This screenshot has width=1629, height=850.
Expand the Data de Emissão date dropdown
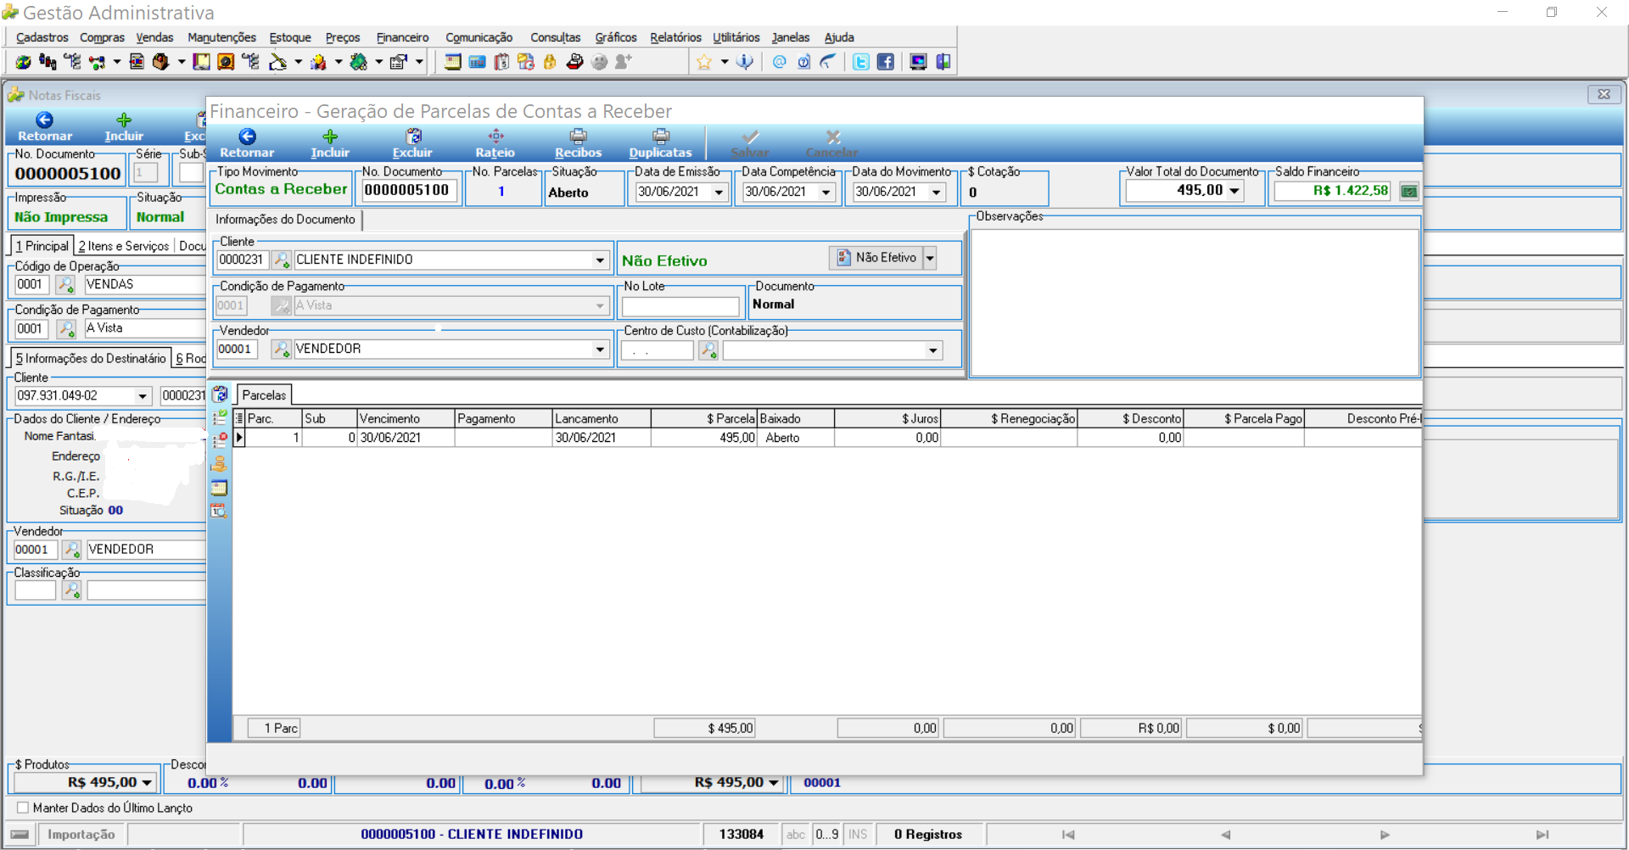coord(719,193)
